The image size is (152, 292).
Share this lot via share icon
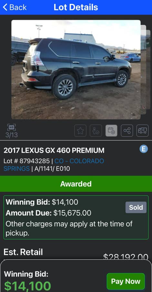(x=127, y=130)
